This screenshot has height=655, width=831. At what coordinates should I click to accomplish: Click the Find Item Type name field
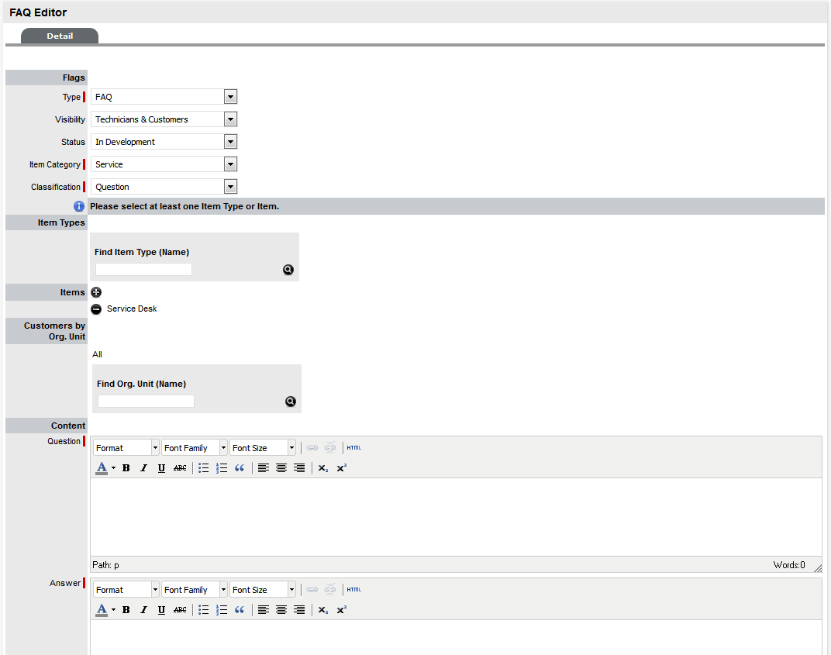[143, 269]
